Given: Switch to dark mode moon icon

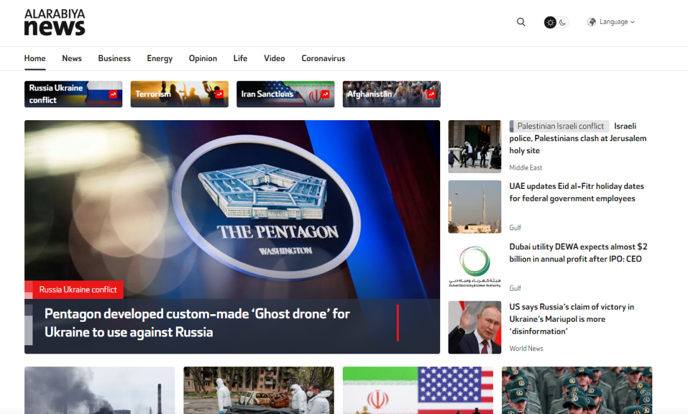Looking at the screenshot, I should tap(563, 22).
